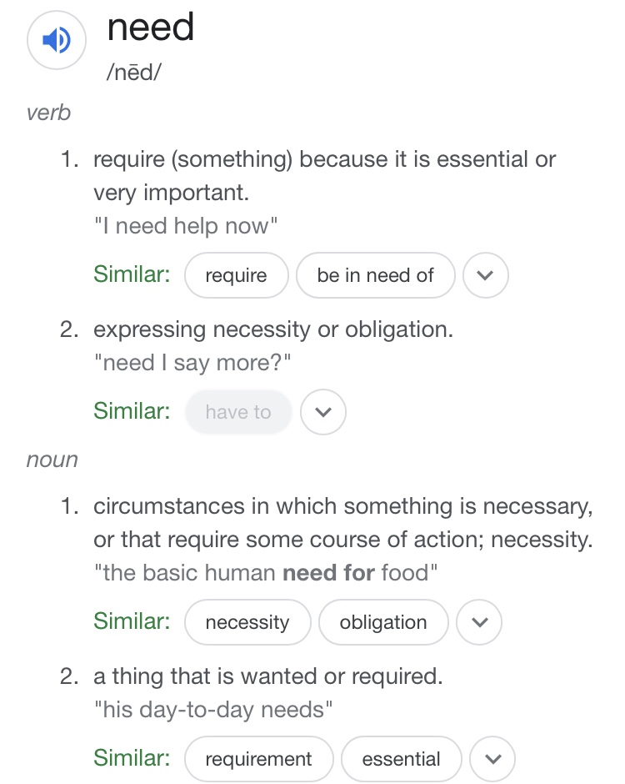Screen dimensions: 625x784
Task: Select the "requirement" synonym chip
Action: pos(258,760)
